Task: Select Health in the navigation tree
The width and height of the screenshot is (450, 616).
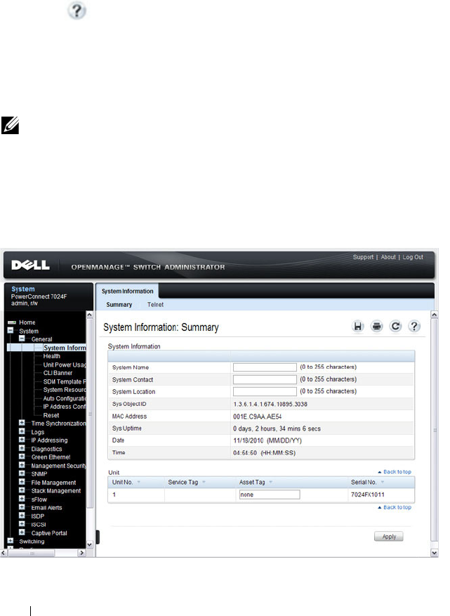Action: click(x=51, y=356)
